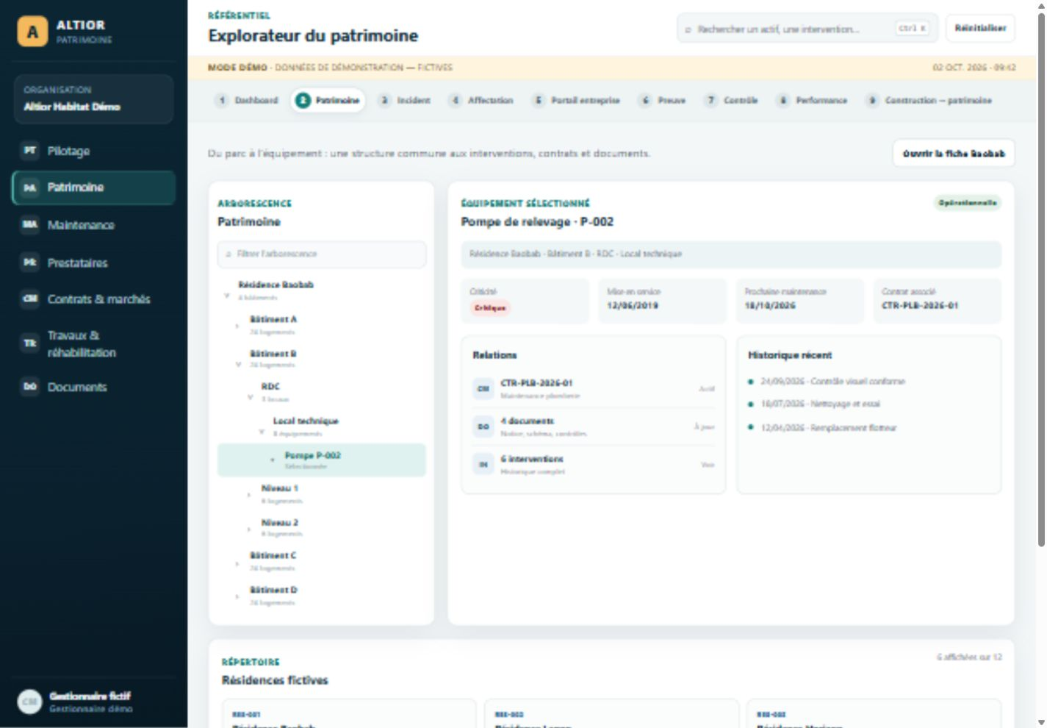This screenshot has width=1047, height=728.
Task: Click the "Opérationnelle" status badge
Action: 968,203
